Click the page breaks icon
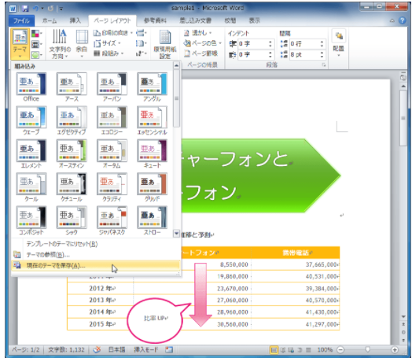The image size is (412, 358). (x=142, y=33)
